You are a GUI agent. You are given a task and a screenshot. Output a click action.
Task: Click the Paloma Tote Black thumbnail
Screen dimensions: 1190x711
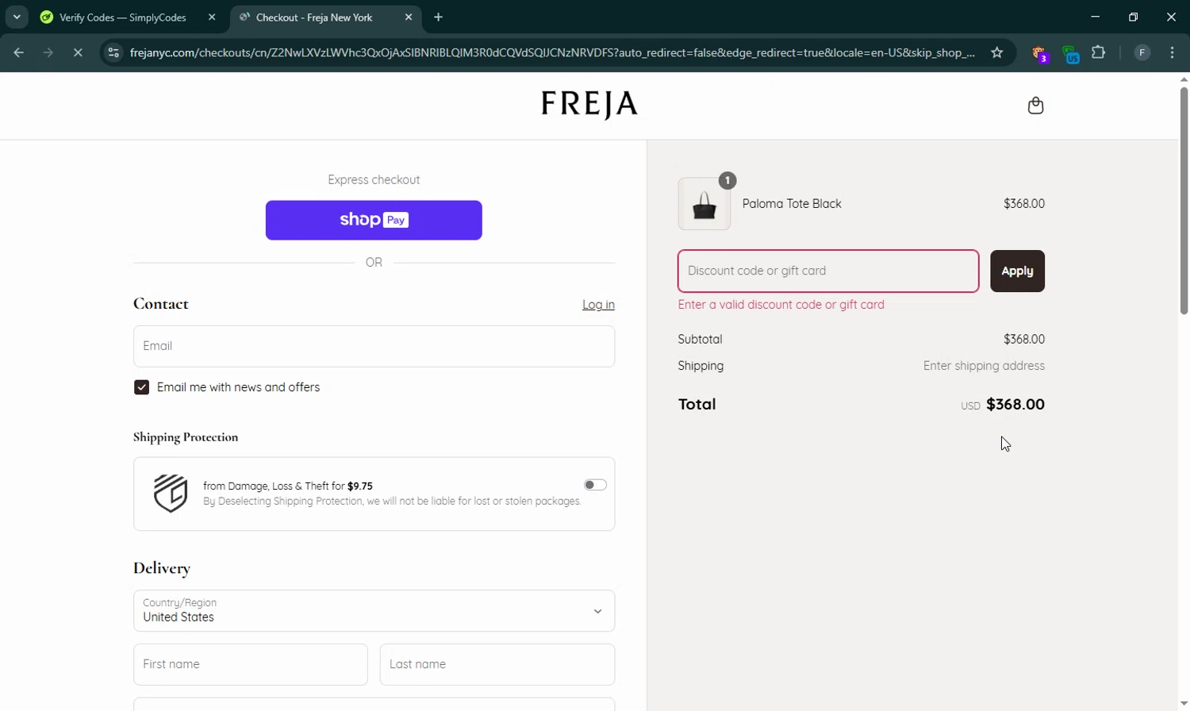(x=704, y=205)
